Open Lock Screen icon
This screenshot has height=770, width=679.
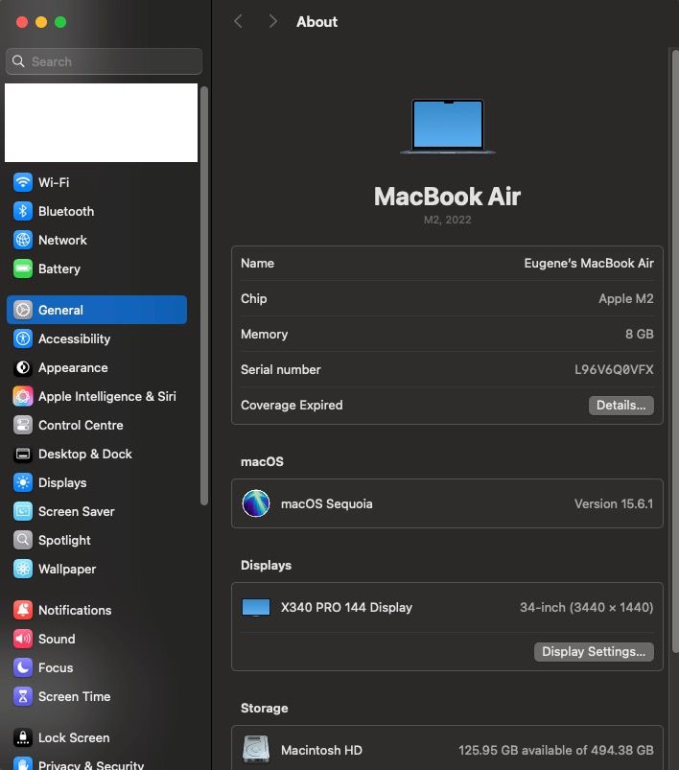click(23, 737)
